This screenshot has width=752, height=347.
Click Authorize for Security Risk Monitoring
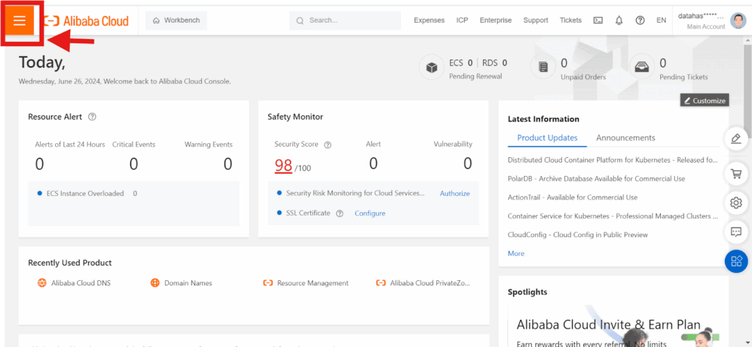coord(455,194)
